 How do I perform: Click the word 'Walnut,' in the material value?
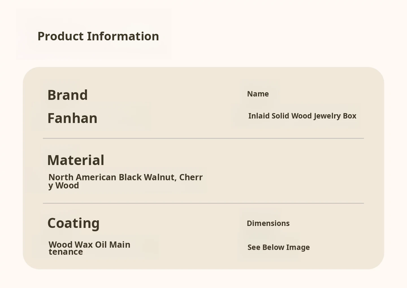click(x=160, y=177)
